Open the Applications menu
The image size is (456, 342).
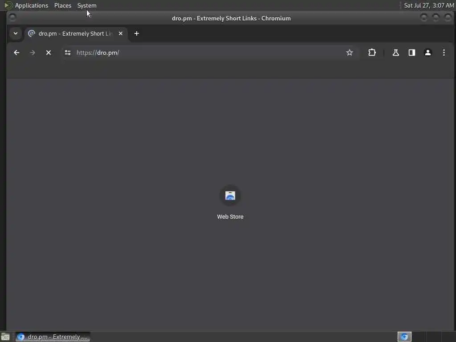click(32, 5)
